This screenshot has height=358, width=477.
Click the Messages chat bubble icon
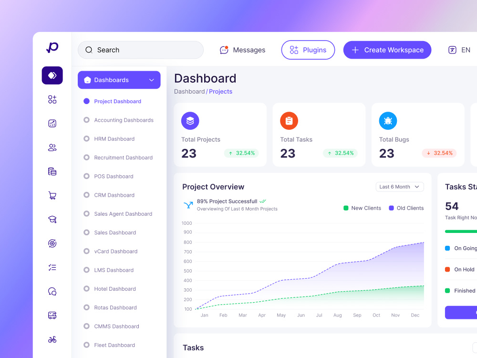point(224,50)
